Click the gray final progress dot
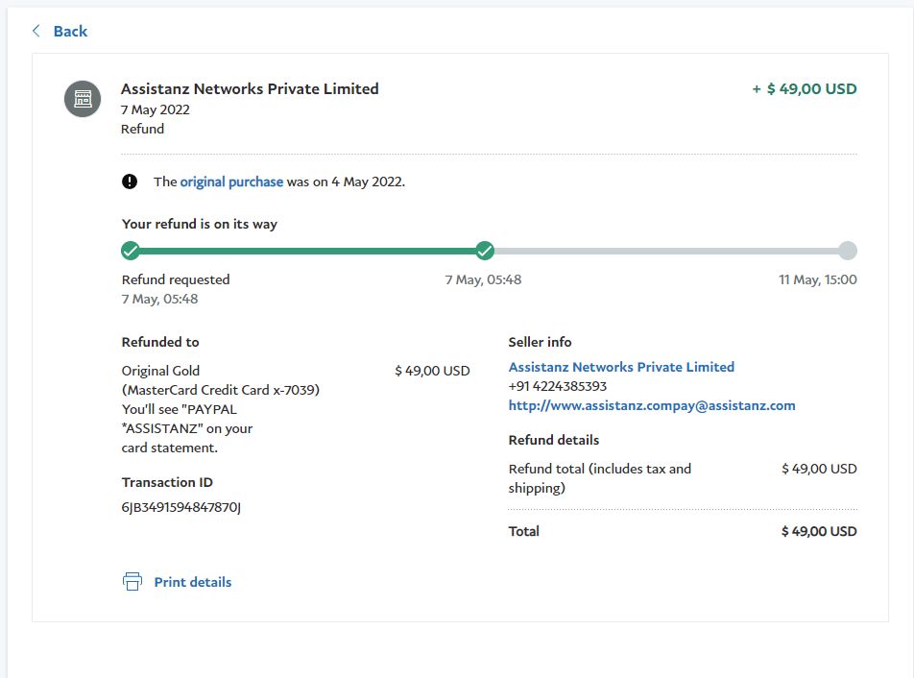The width and height of the screenshot is (914, 678). pos(847,252)
